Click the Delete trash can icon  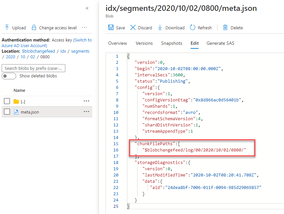(225, 28)
